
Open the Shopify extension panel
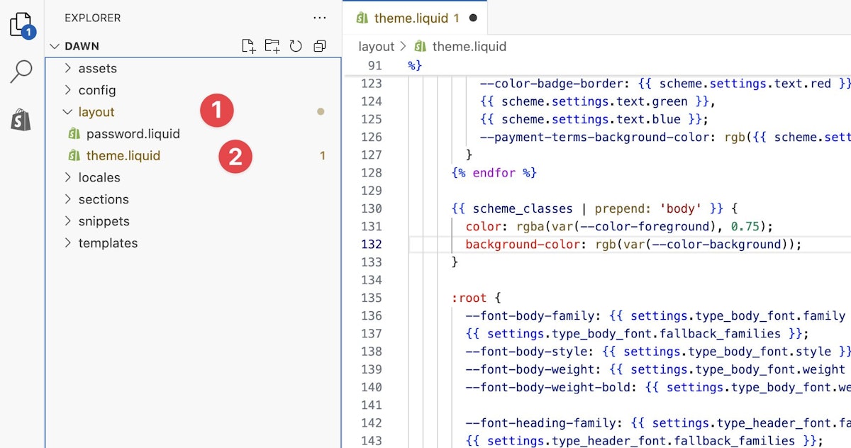tap(21, 121)
